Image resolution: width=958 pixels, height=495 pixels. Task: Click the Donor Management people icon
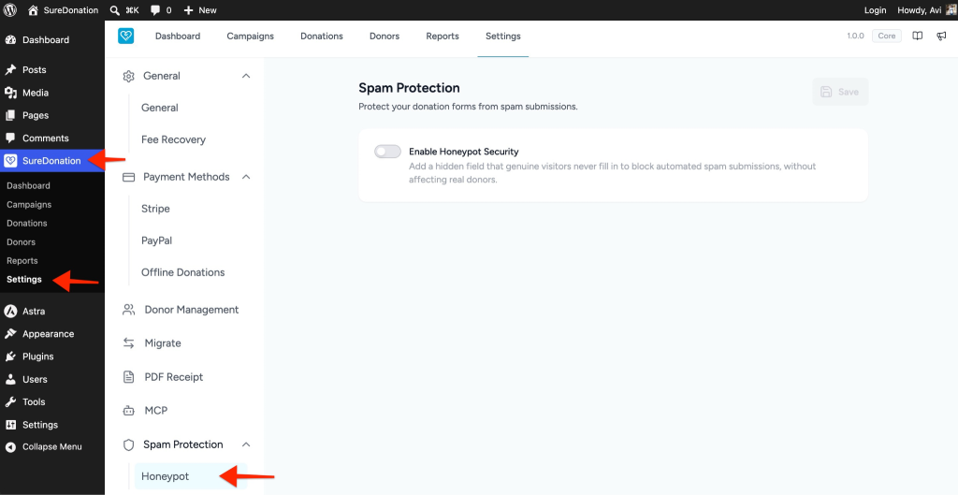click(x=128, y=309)
